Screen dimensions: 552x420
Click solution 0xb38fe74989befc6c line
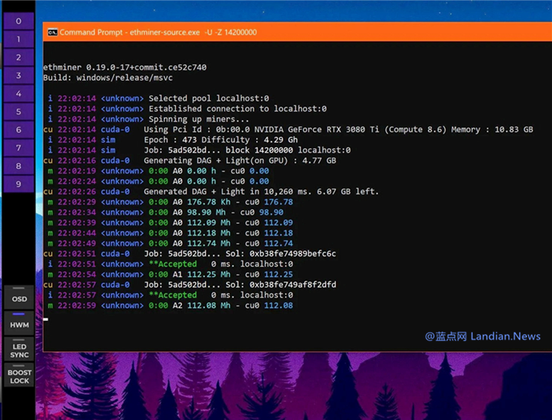189,253
